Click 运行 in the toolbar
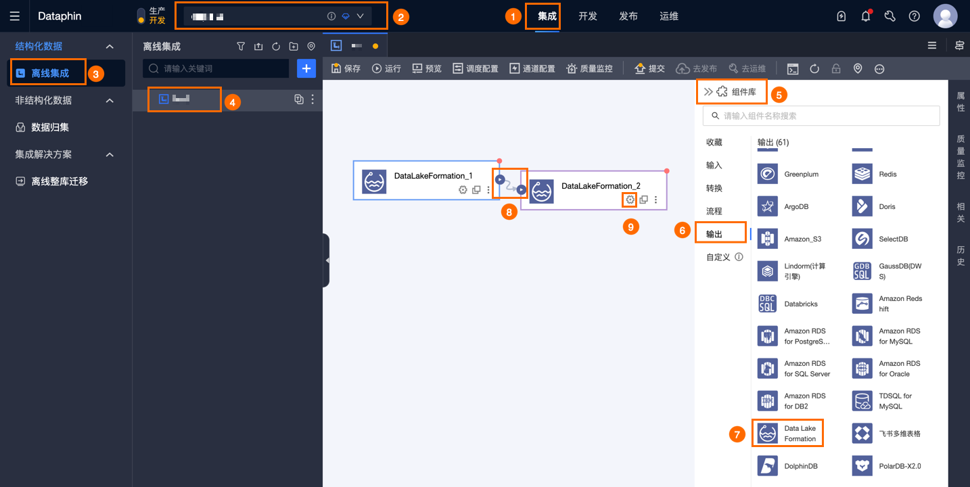The height and width of the screenshot is (487, 970). click(386, 68)
